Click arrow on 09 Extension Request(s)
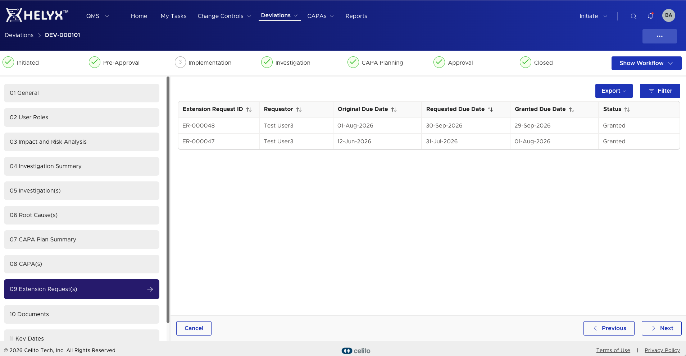 (150, 289)
